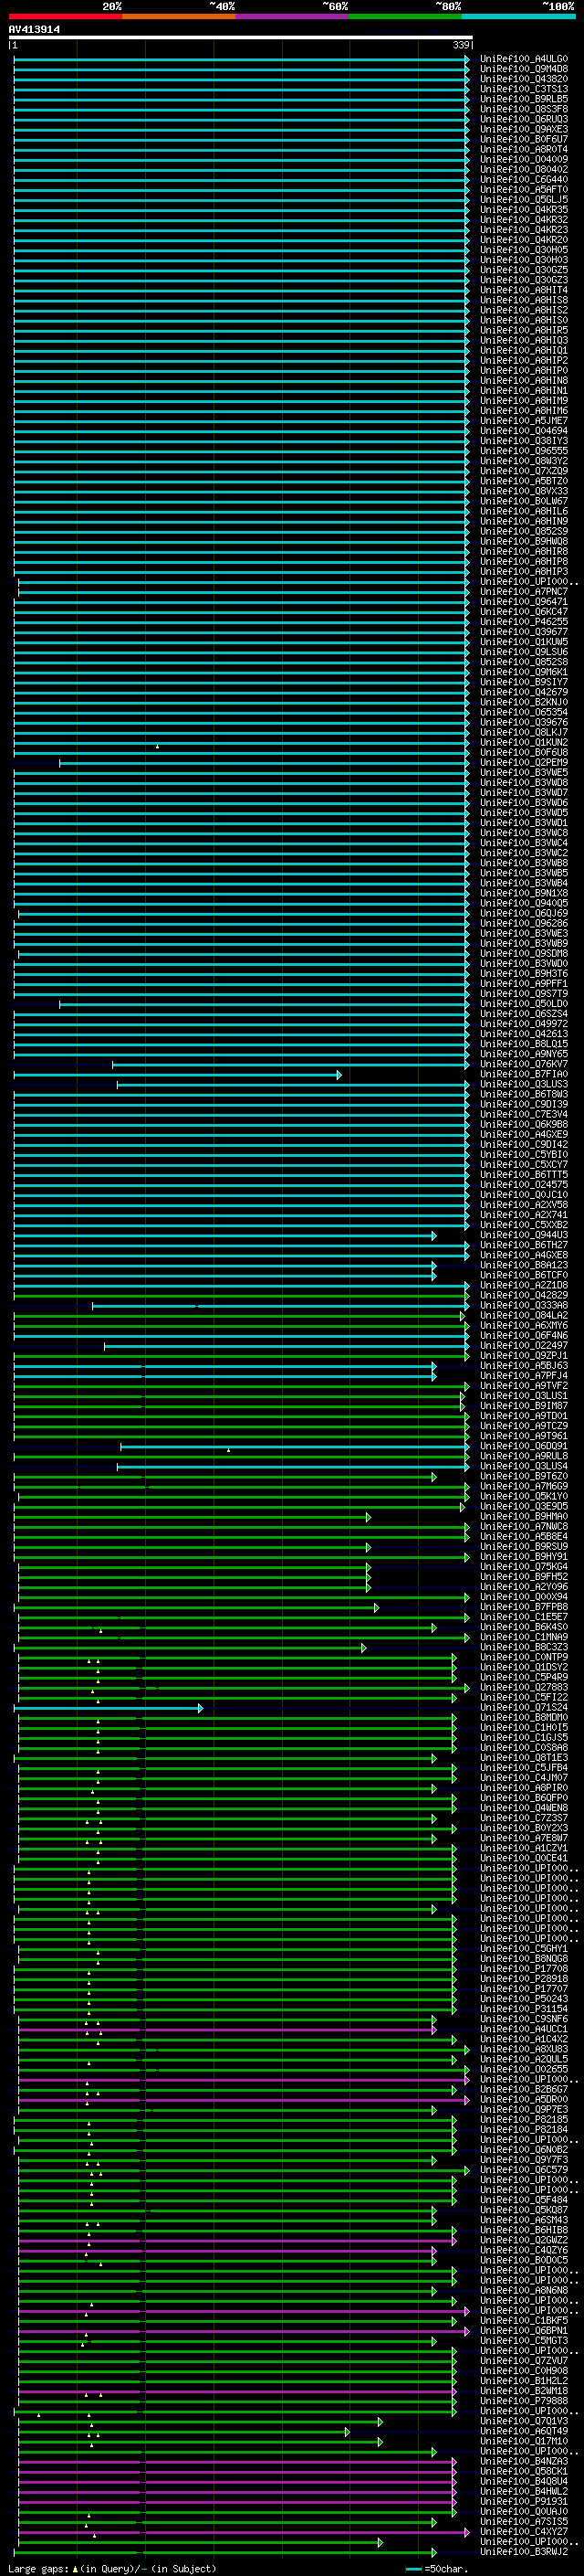
Task: Click the short alignment bar for UniRef100_B7FIA0
Action: pos(178,1075)
